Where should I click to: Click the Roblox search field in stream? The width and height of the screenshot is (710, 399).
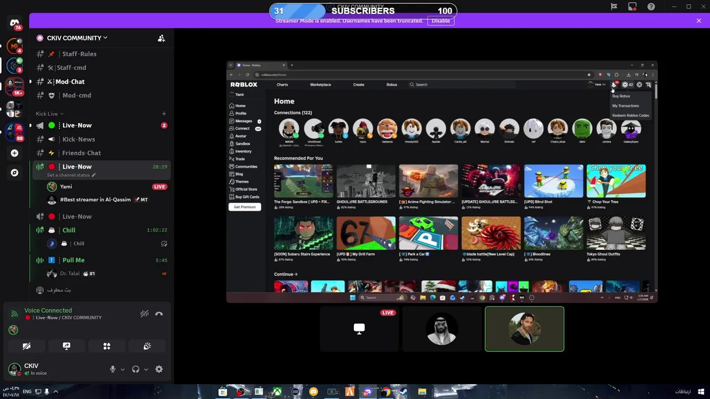[461, 85]
